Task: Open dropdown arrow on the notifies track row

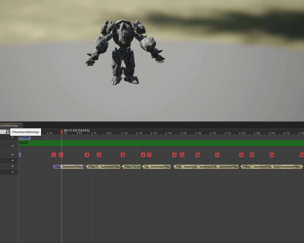Action: 13,167
